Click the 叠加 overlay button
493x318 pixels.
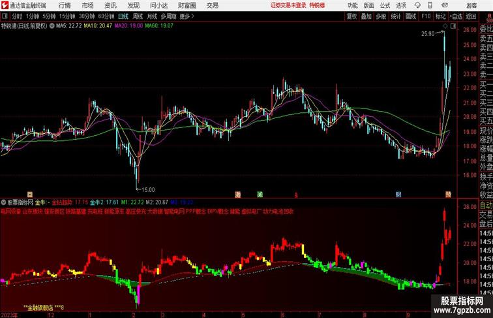coord(366,16)
